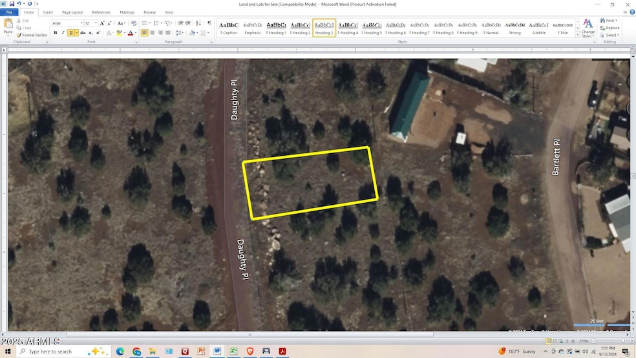Toggle Underline formatting
The width and height of the screenshot is (636, 358).
[x=69, y=32]
